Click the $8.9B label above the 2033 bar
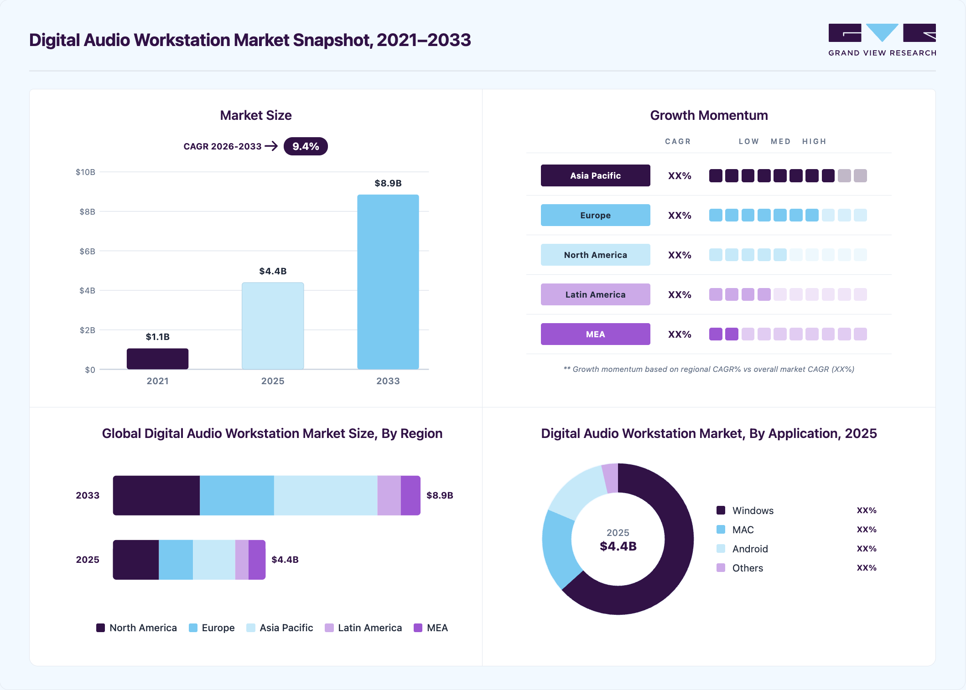 click(x=388, y=183)
